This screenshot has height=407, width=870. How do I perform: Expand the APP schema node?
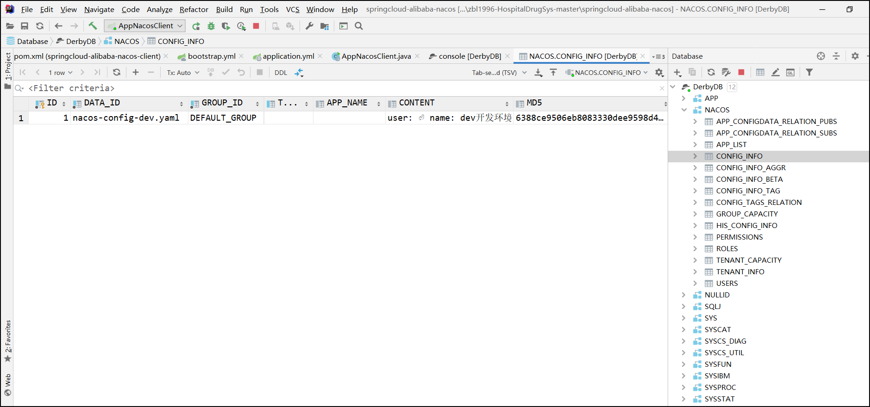click(684, 98)
